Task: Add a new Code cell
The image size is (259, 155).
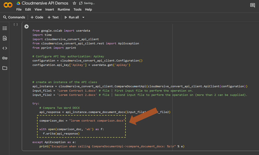Action: pyautogui.click(x=37, y=17)
